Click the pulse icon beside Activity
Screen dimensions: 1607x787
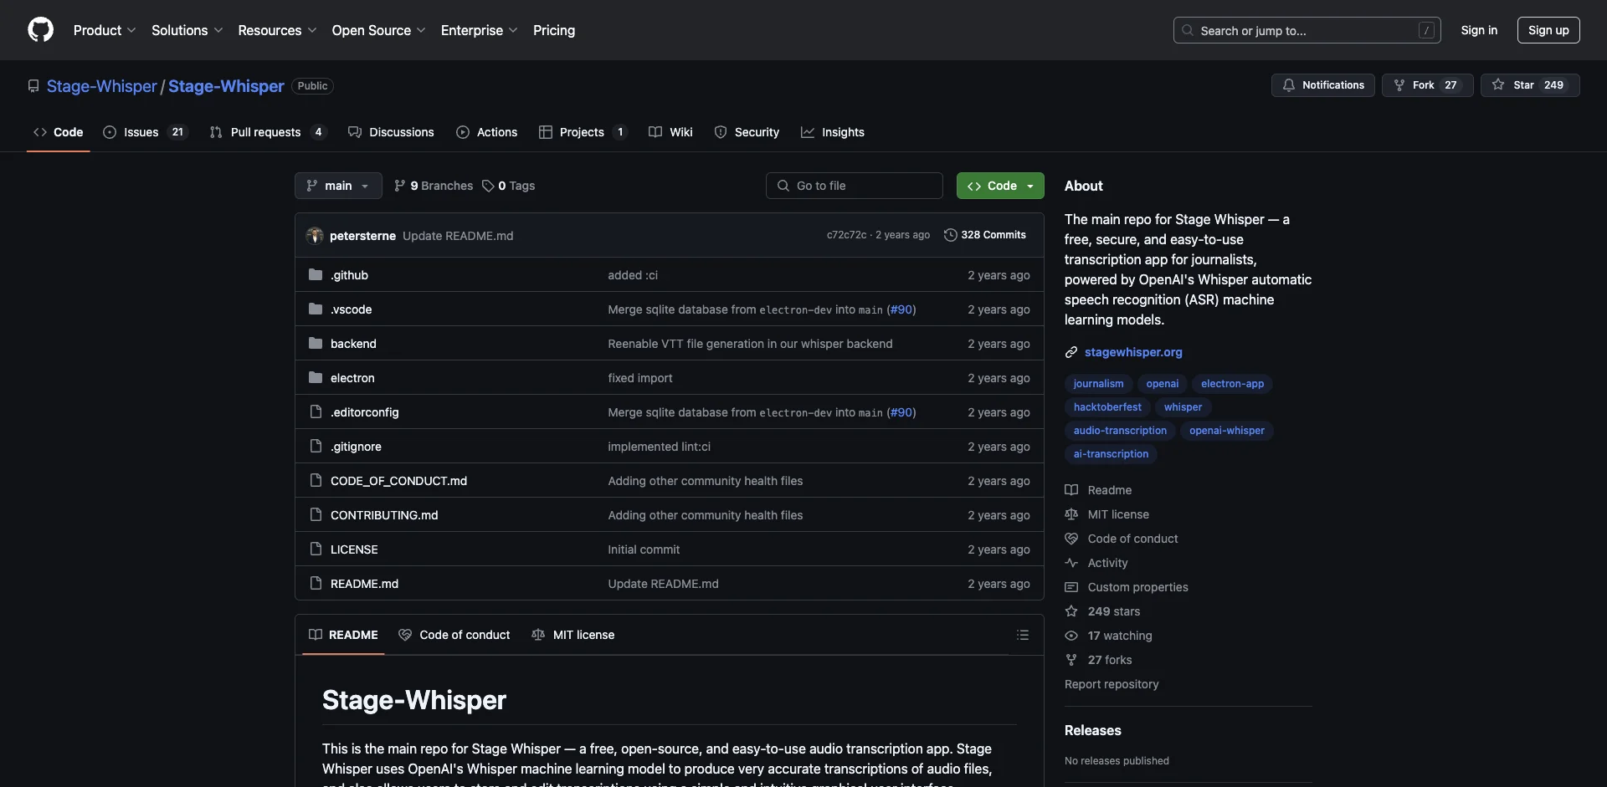[x=1071, y=563]
